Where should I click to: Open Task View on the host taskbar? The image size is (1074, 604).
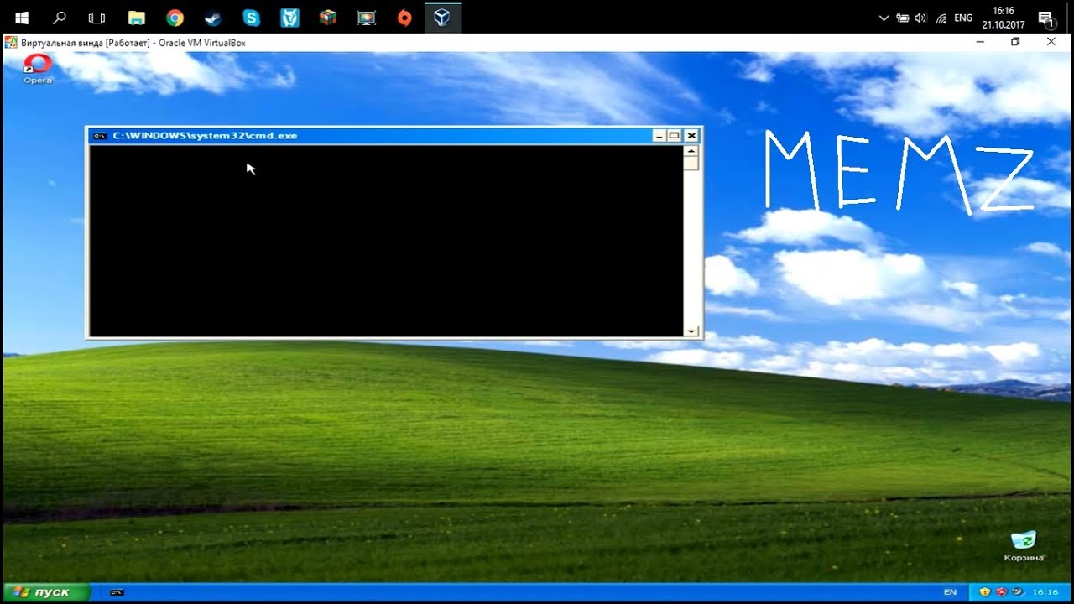click(96, 17)
